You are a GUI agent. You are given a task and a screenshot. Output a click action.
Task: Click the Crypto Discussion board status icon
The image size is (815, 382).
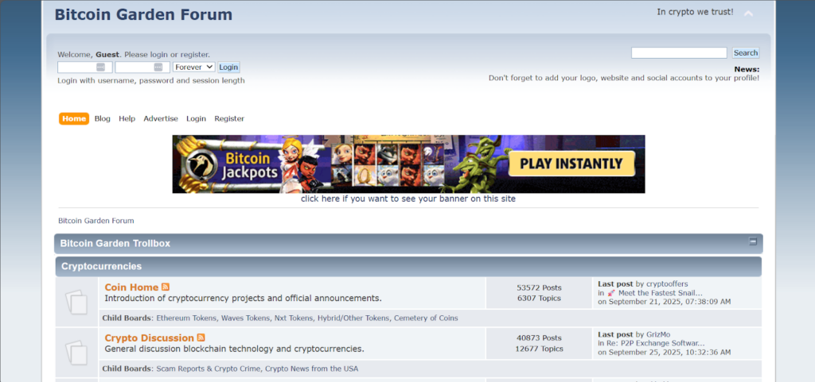pos(76,352)
